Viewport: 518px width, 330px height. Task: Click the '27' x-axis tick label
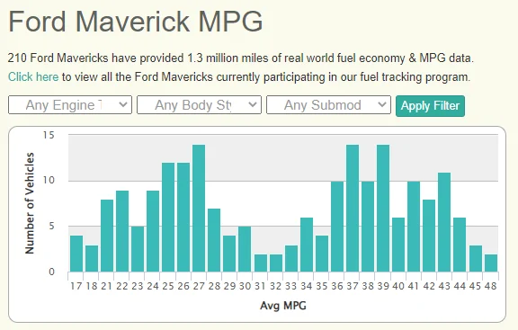[199, 286]
